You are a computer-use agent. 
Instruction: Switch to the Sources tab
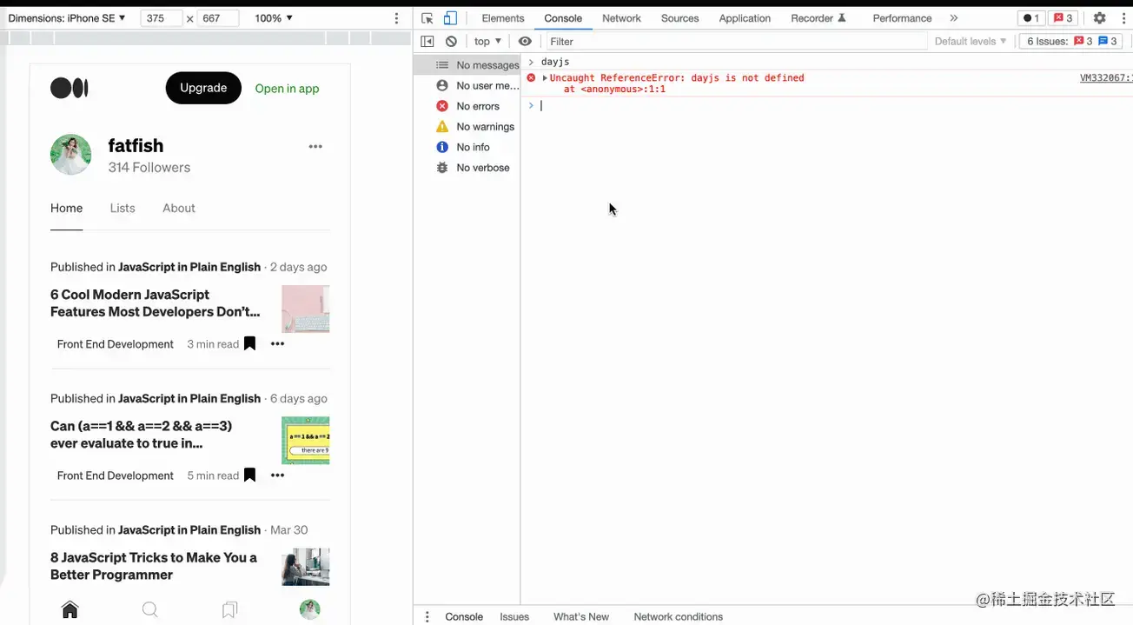tap(679, 18)
